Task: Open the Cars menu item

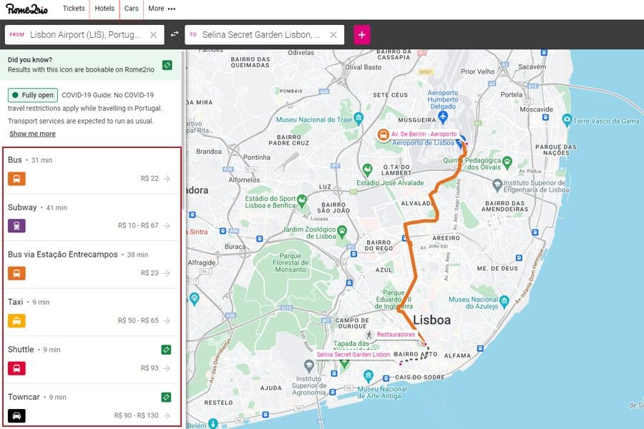Action: coord(132,8)
